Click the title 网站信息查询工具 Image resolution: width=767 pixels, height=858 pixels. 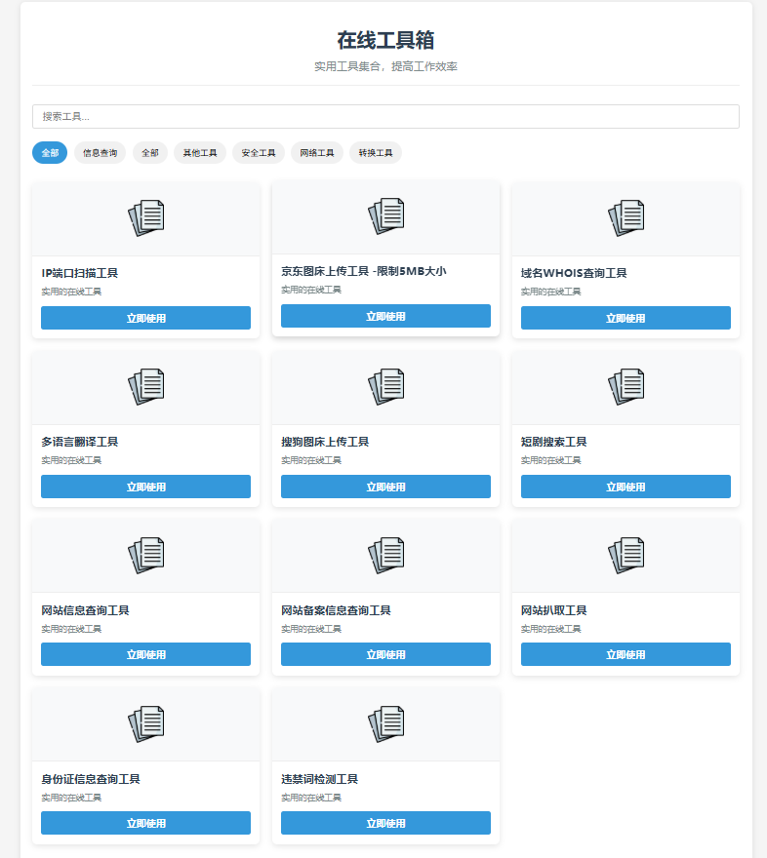(x=86, y=610)
